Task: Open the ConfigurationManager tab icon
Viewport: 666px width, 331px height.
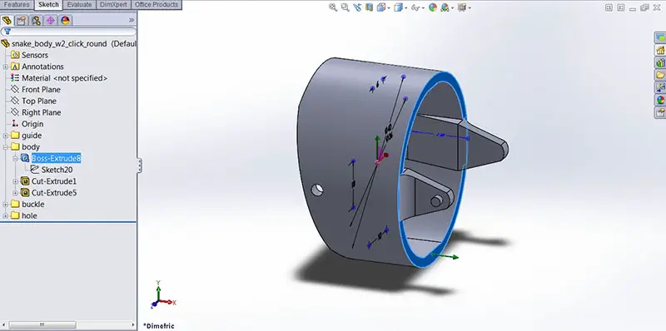Action: tap(36, 20)
